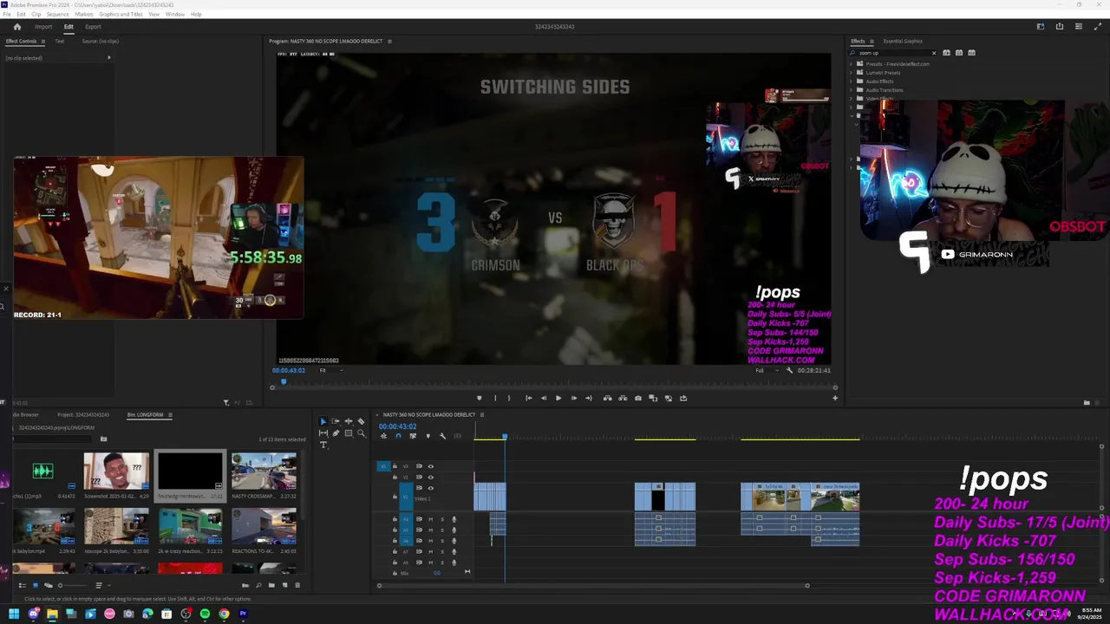Open Program monitor settings wrench

coord(789,370)
